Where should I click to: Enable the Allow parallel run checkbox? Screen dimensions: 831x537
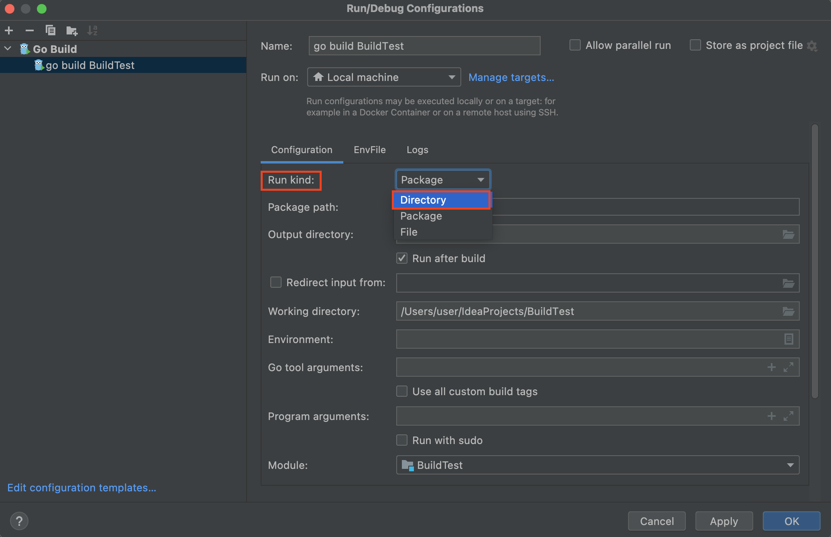(x=575, y=45)
